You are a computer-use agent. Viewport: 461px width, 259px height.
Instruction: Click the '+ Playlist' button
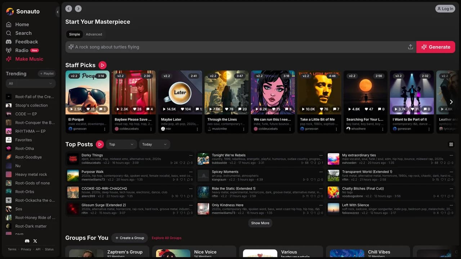coord(47,74)
